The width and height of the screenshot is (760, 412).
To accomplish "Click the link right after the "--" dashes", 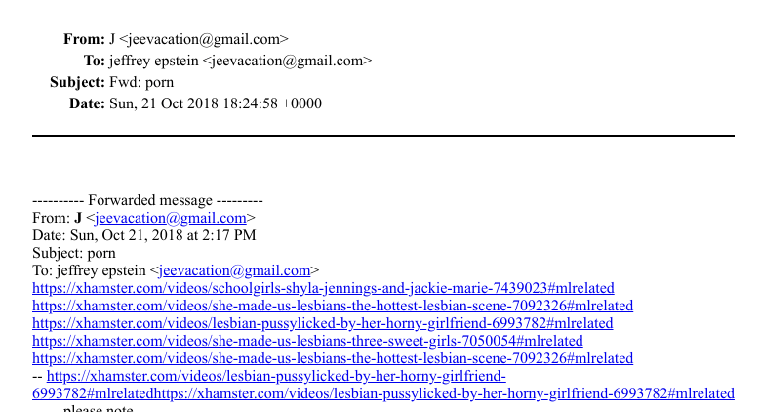I will (x=276, y=376).
